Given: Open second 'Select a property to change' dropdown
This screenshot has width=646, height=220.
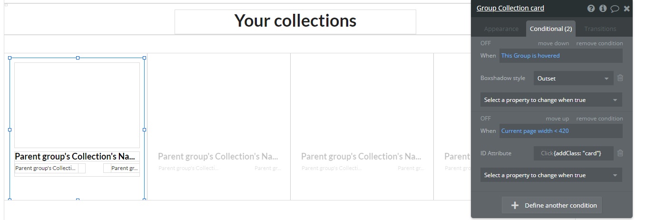Looking at the screenshot, I should click(551, 175).
